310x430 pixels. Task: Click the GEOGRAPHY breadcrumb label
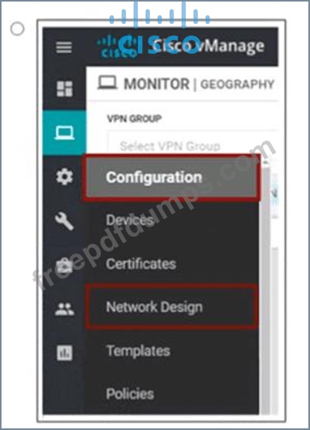(237, 85)
